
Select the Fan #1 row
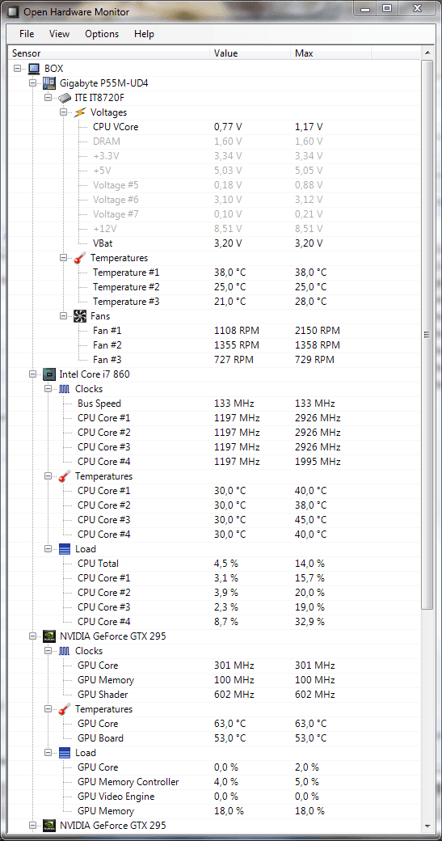pyautogui.click(x=215, y=331)
